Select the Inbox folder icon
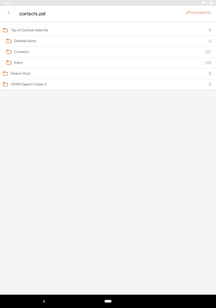This screenshot has width=216, height=308. coord(9,63)
